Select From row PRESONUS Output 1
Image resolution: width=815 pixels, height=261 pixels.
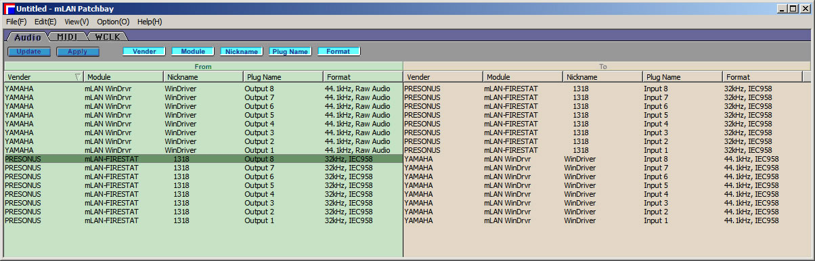(x=203, y=220)
